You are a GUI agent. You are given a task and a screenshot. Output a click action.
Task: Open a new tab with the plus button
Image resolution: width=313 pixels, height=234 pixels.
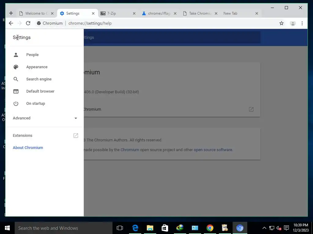(x=11, y=13)
